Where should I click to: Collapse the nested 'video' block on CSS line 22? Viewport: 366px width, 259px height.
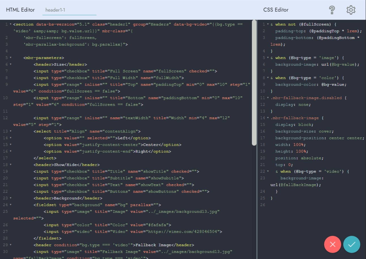pyautogui.click(x=268, y=171)
